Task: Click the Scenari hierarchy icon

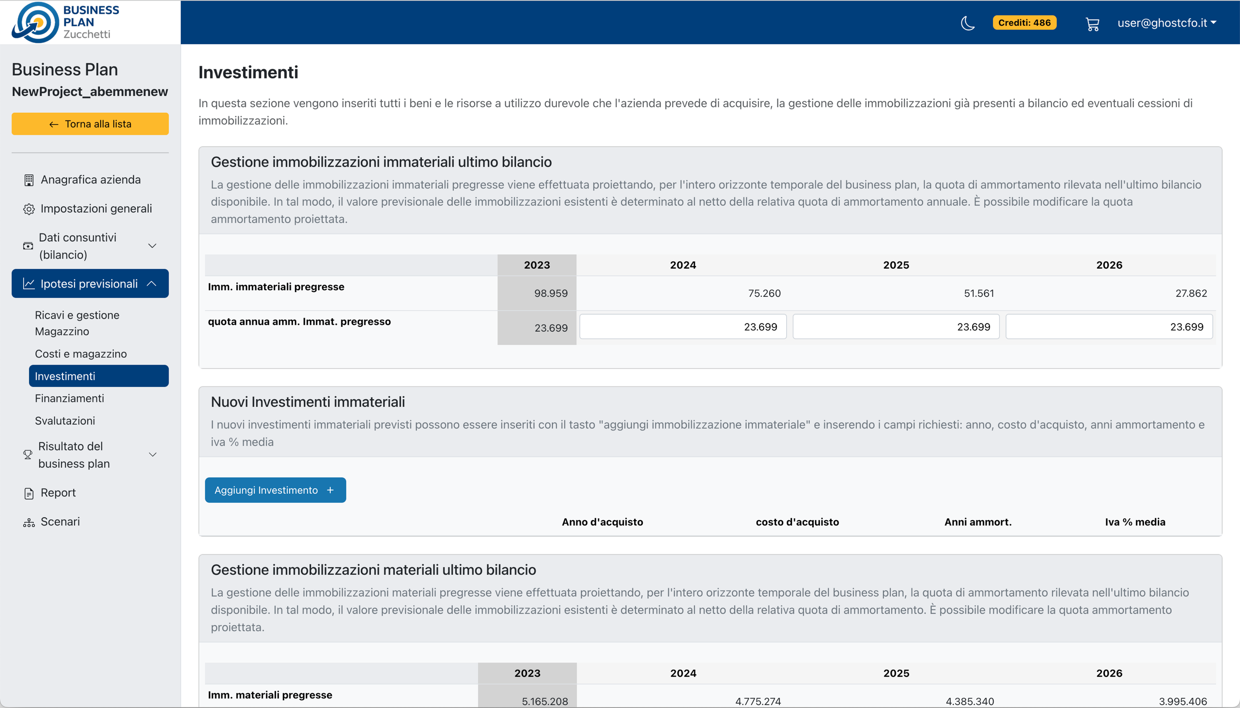Action: (29, 523)
